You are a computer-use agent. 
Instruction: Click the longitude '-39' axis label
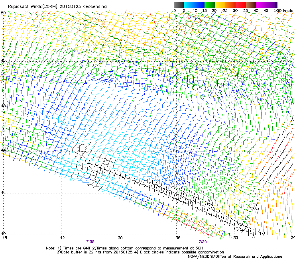[x=119, y=238]
